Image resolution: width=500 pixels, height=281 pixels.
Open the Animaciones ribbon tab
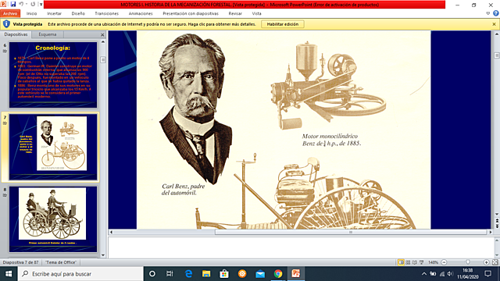[x=141, y=13]
